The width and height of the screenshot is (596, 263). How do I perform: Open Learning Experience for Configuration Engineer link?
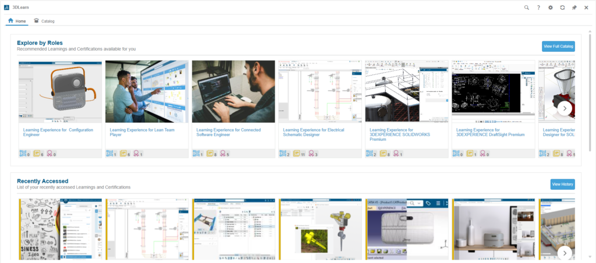coord(58,132)
